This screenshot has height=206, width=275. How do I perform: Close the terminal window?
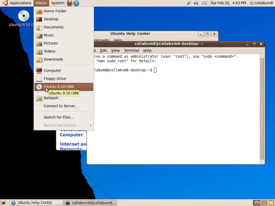coord(261,44)
